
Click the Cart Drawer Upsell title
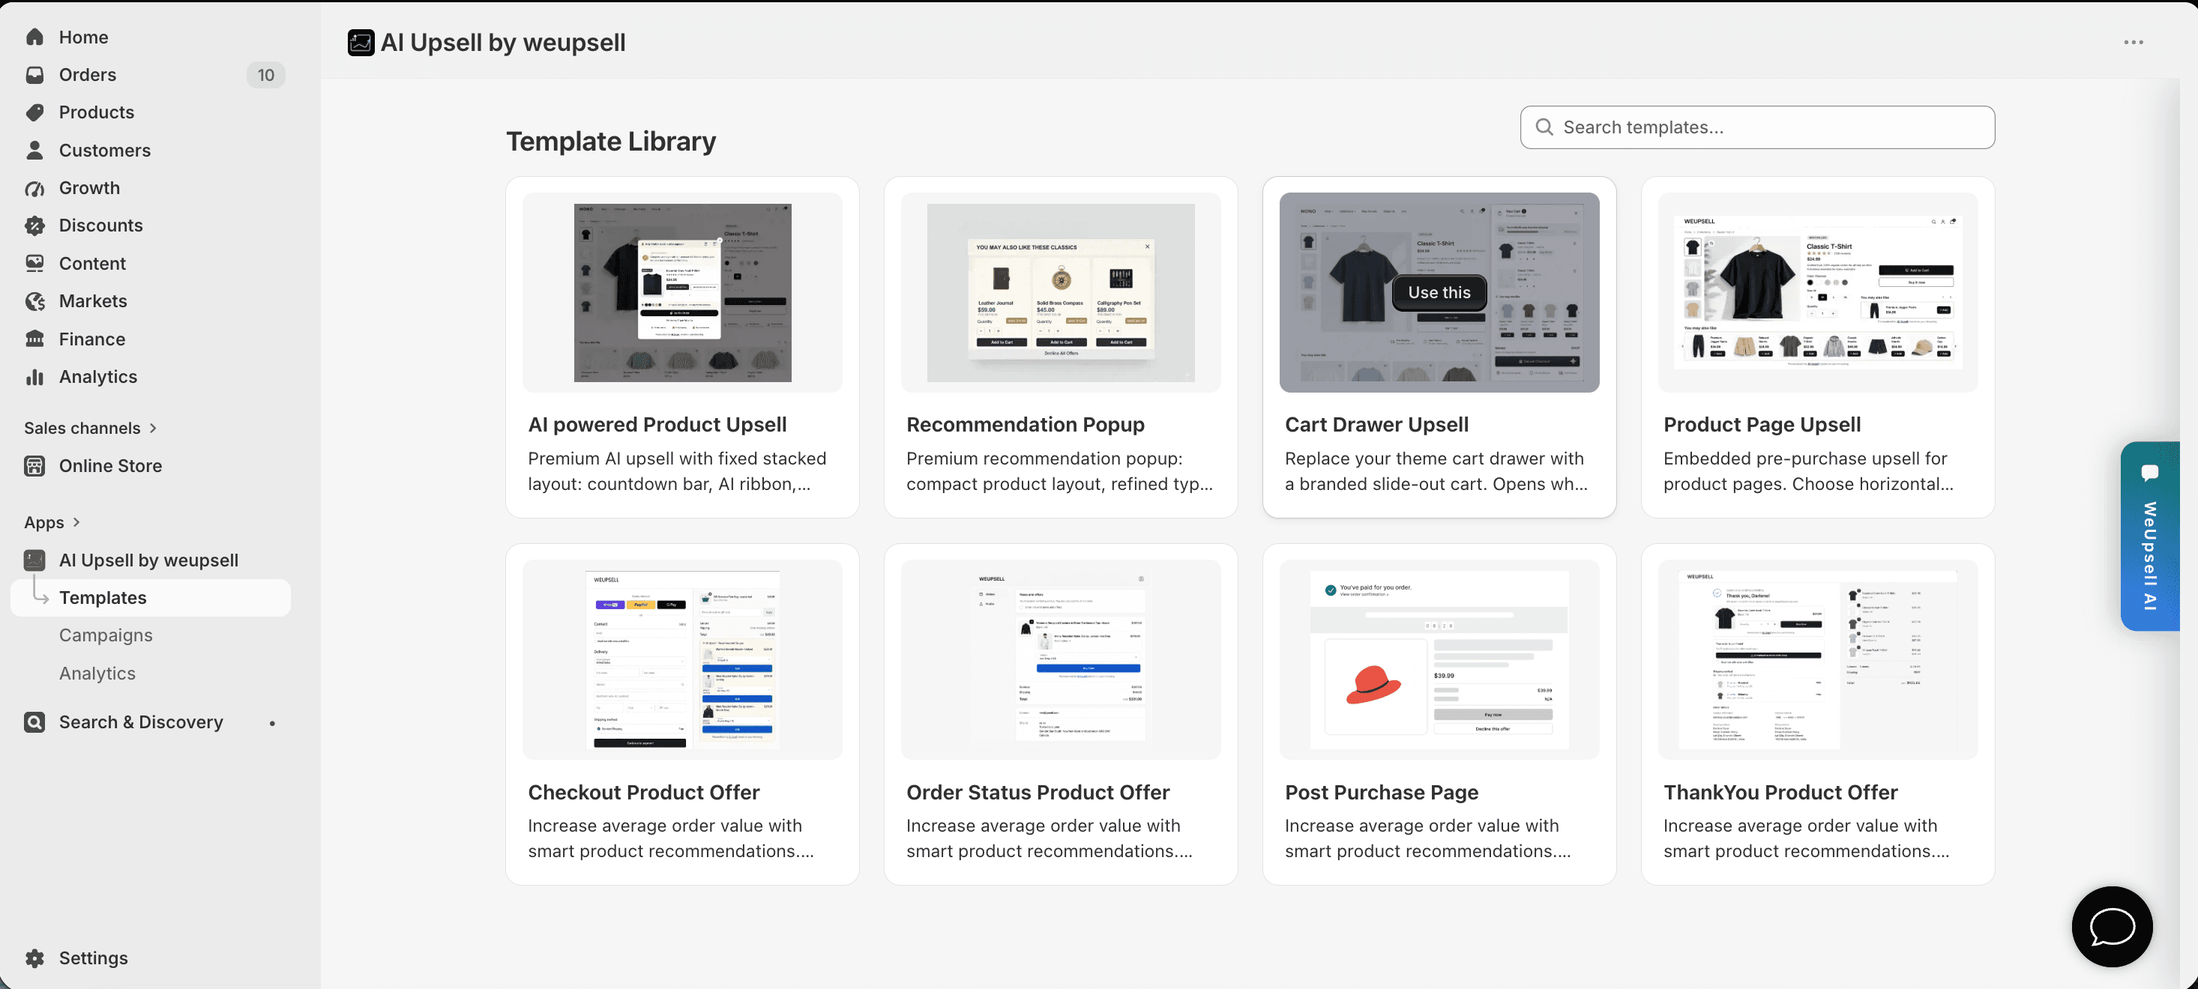1376,425
